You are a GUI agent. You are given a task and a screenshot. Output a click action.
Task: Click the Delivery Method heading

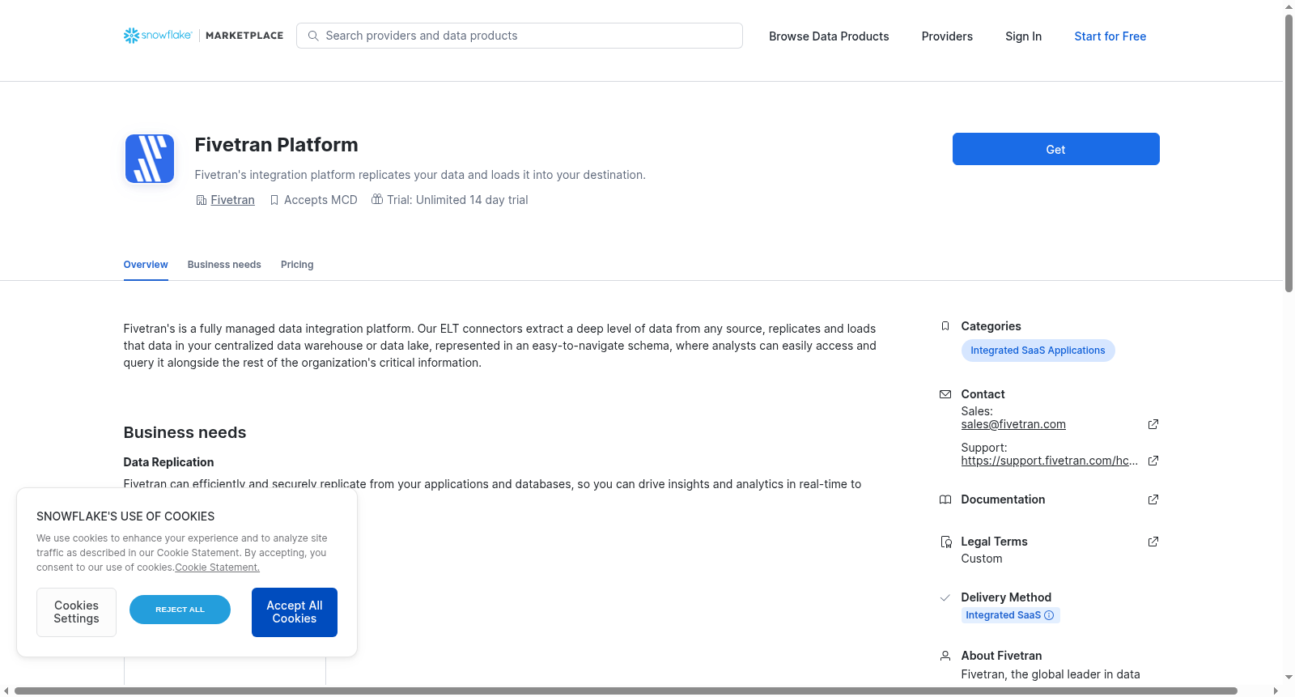point(1006,597)
